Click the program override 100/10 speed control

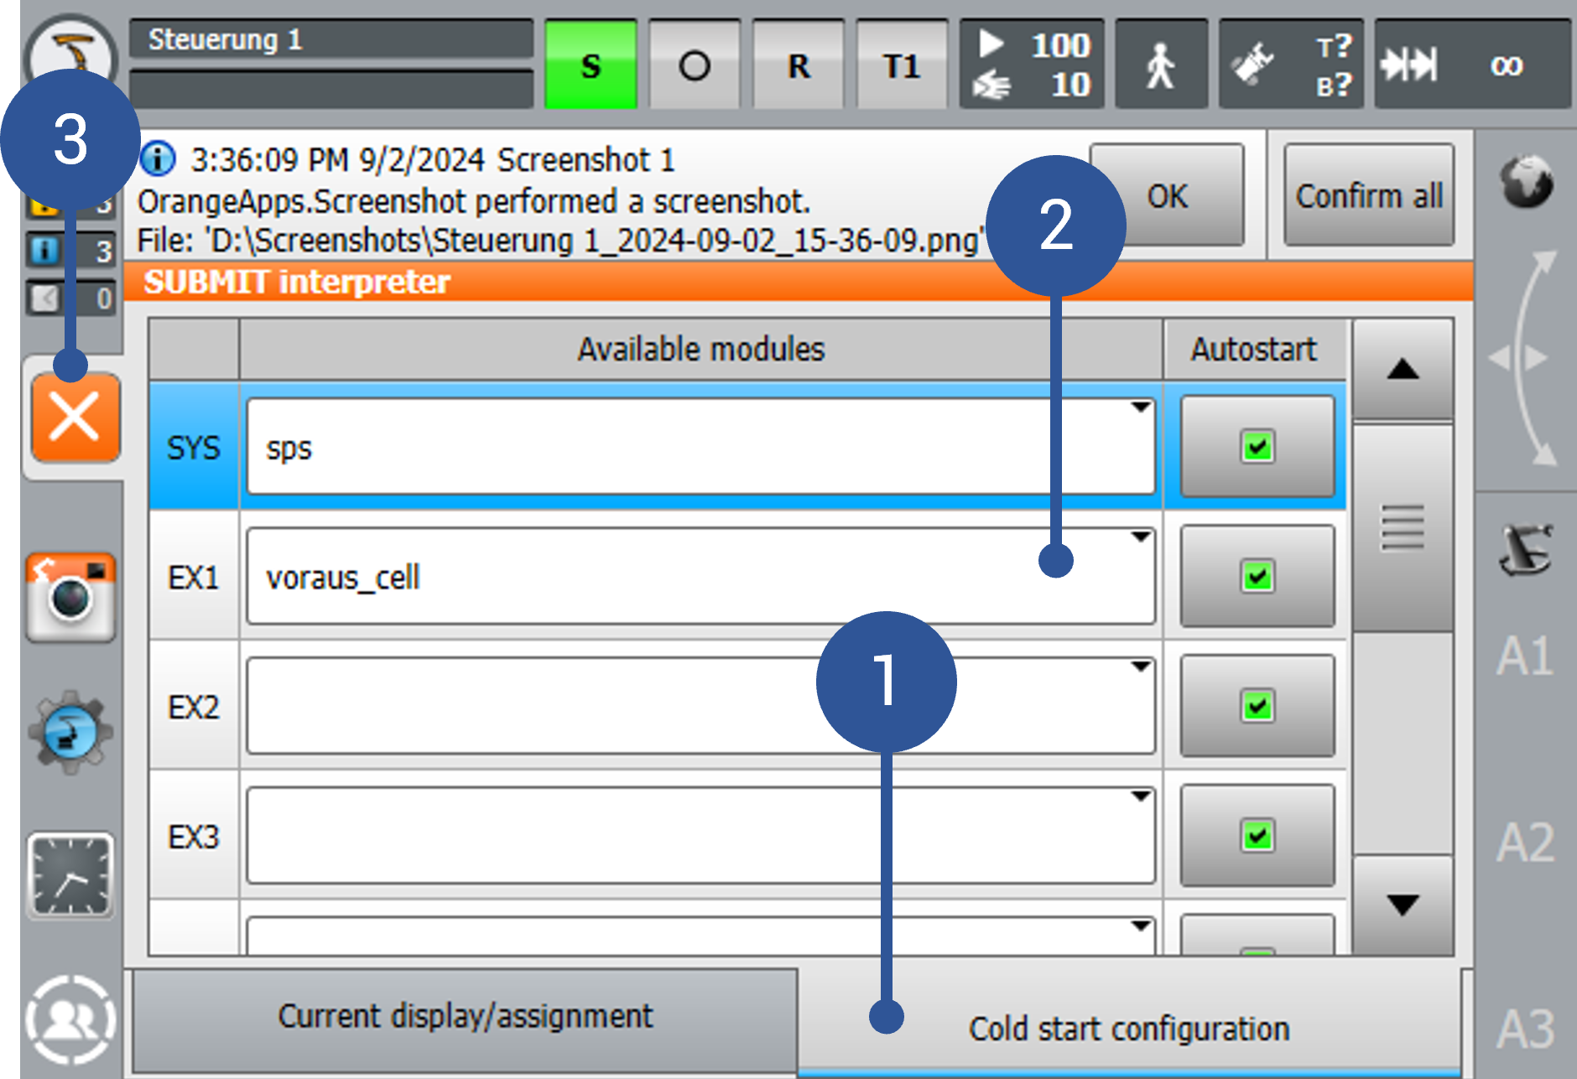1030,65
